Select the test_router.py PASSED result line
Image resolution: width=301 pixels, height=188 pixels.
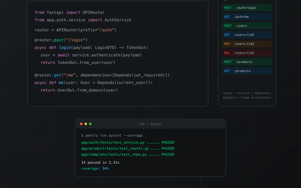click(x=128, y=149)
